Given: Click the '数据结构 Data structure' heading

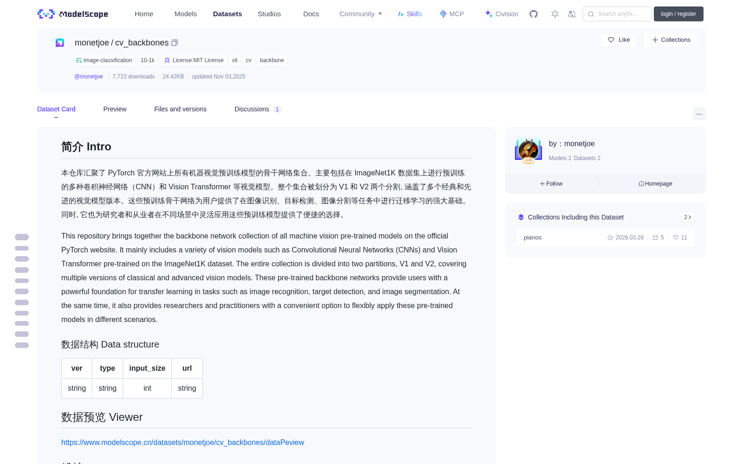Looking at the screenshot, I should pos(110,344).
